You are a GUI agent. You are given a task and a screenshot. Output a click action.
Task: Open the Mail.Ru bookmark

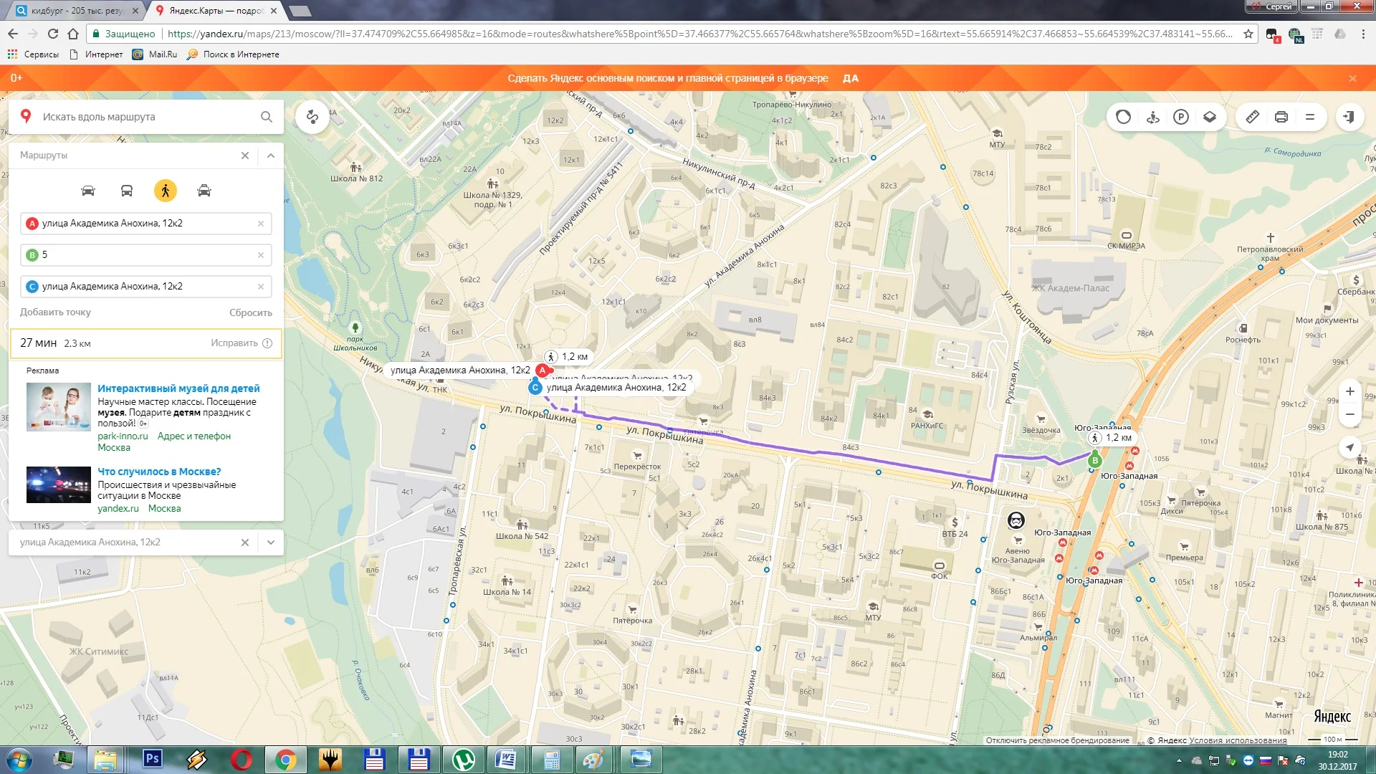tap(155, 54)
